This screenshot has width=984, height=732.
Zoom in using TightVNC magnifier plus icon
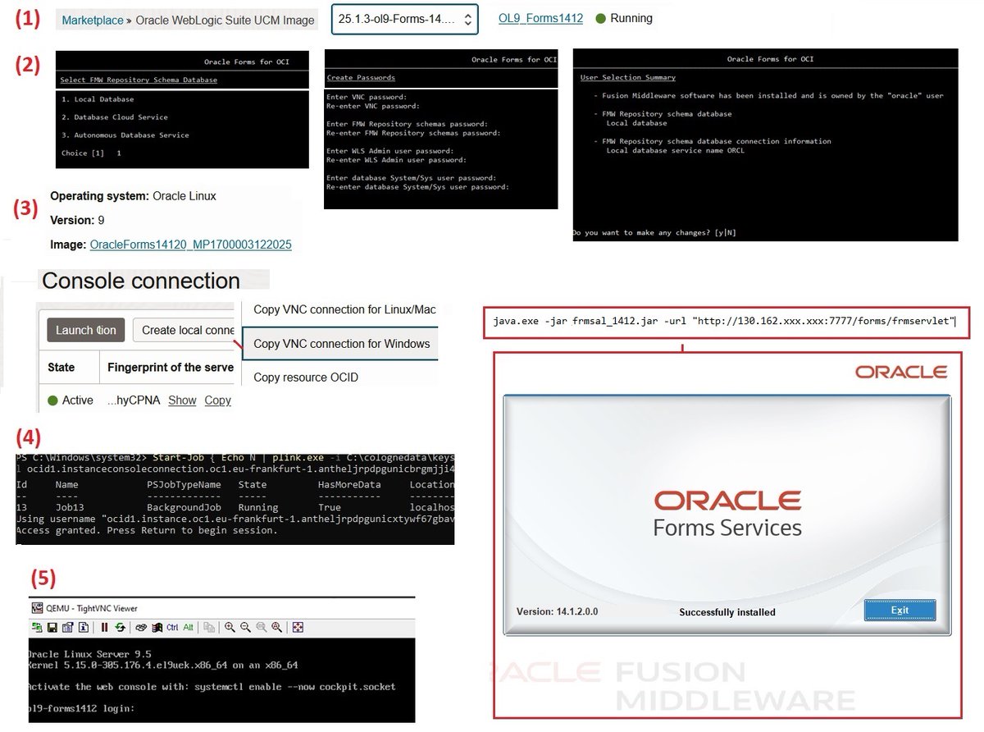(x=230, y=627)
